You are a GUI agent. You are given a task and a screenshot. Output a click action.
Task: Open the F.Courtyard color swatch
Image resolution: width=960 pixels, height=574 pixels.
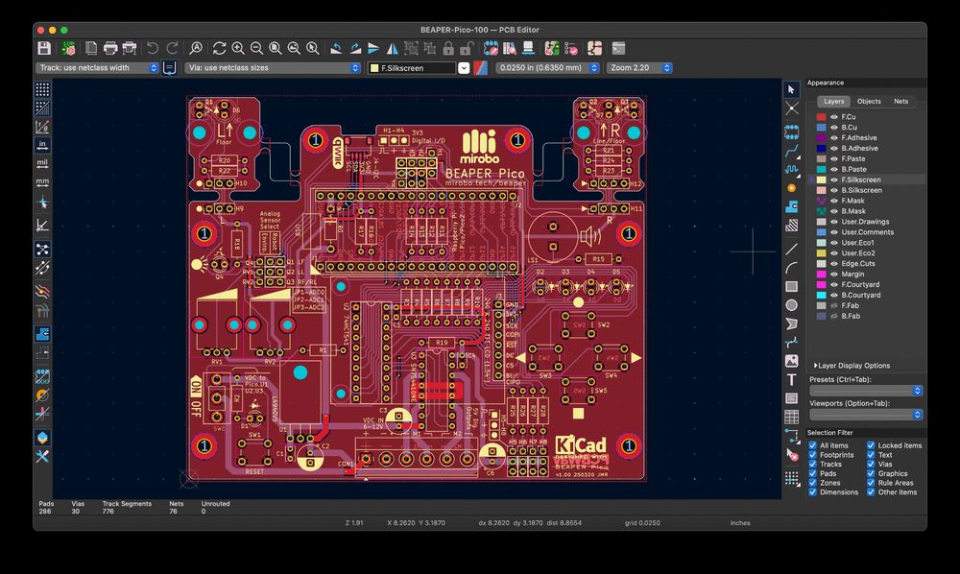click(821, 284)
